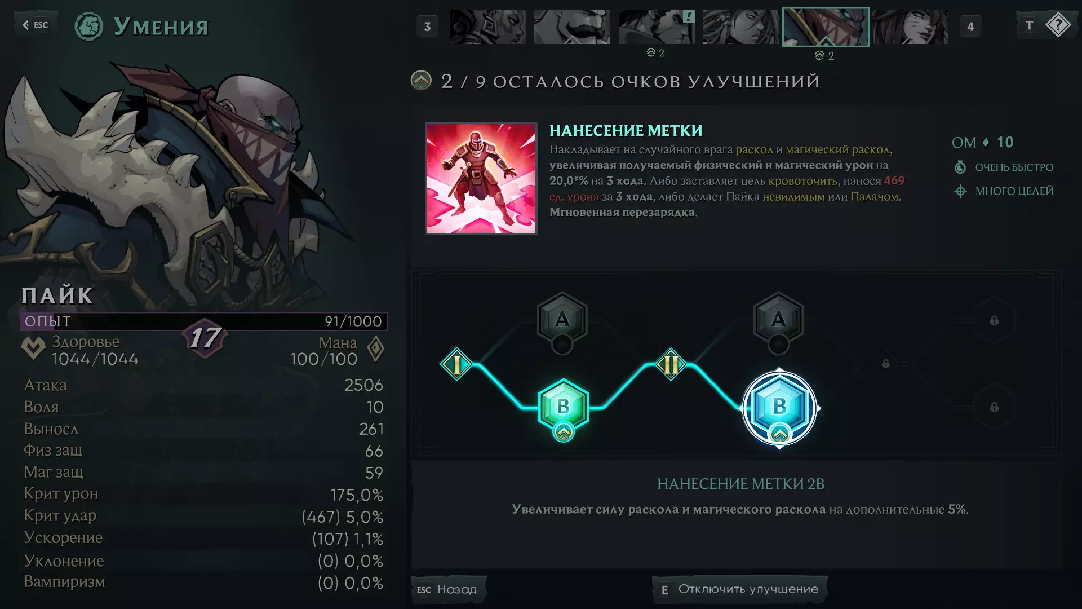The height and width of the screenshot is (609, 1082).
Task: Click the locked top-right upgrade slot
Action: [x=994, y=320]
